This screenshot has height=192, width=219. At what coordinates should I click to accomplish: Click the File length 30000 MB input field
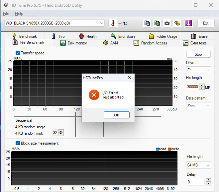click(x=193, y=87)
